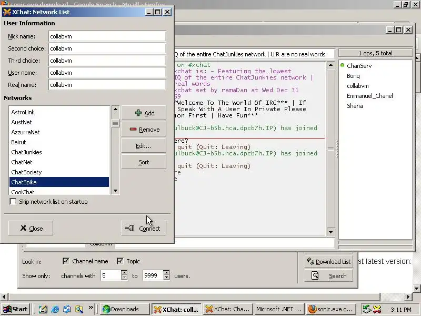
Task: Select Beirut in the network list
Action: [x=59, y=142]
